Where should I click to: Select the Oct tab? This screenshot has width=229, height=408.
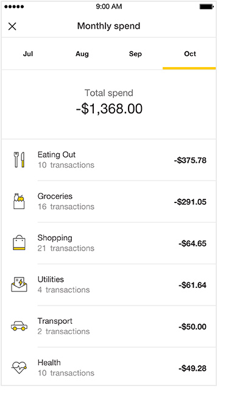click(x=190, y=54)
